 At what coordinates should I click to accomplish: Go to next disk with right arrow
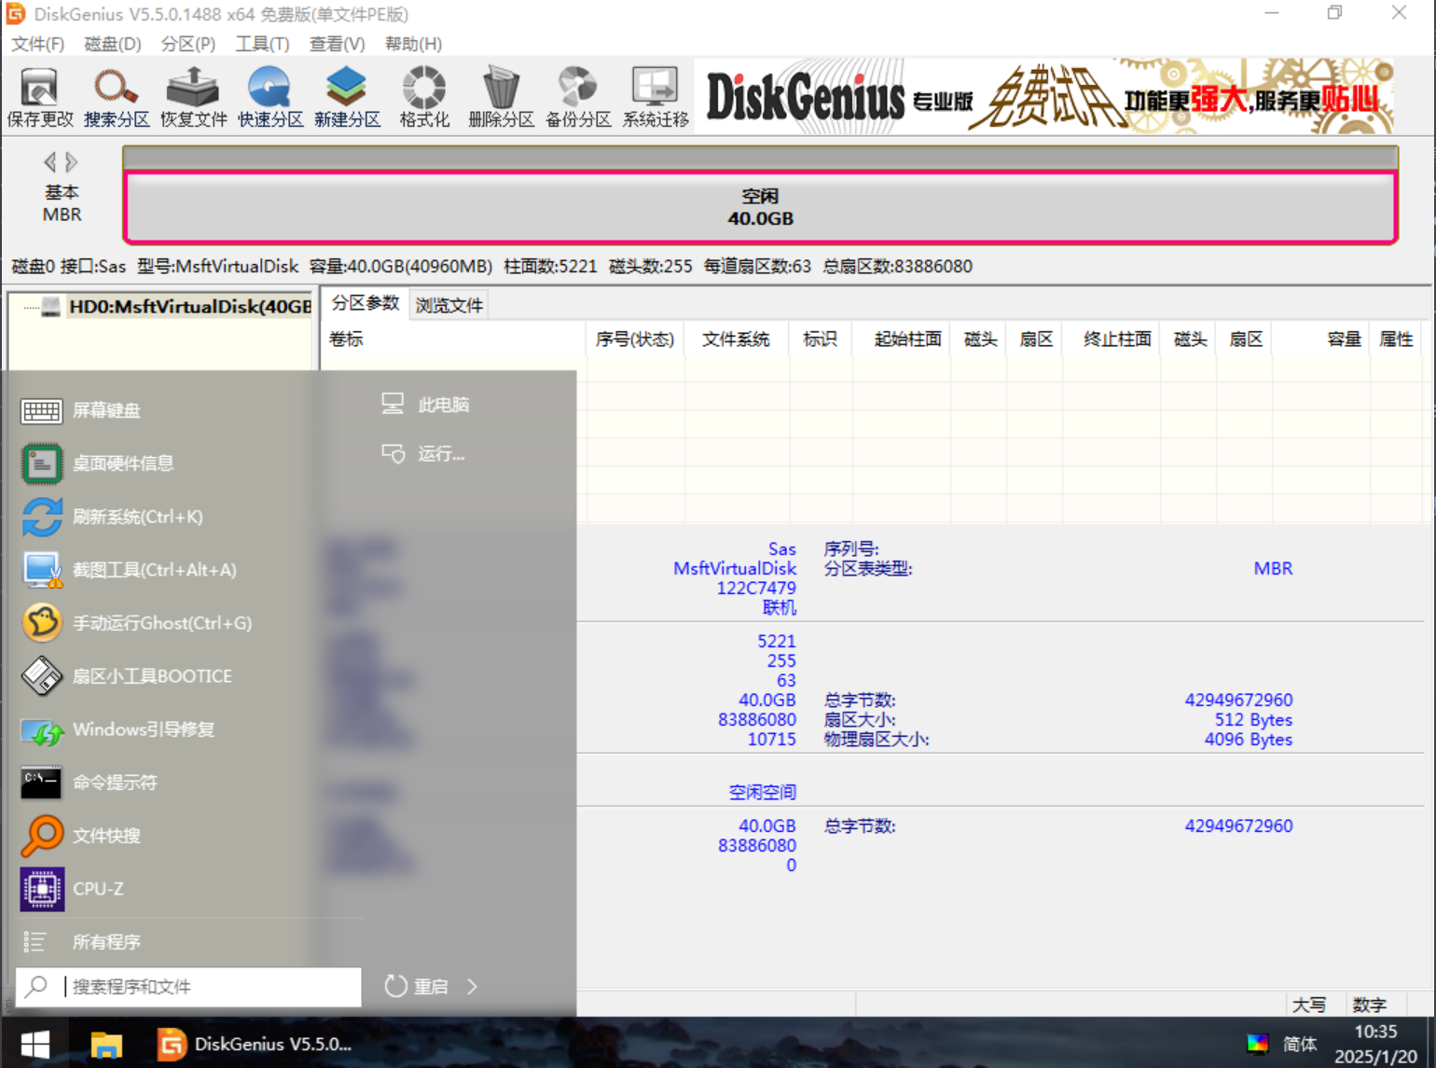72,162
